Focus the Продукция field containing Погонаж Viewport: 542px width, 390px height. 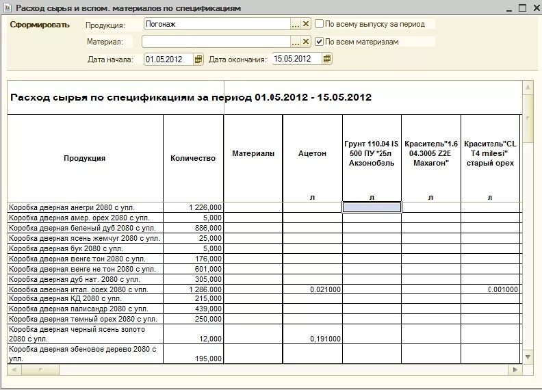point(217,24)
